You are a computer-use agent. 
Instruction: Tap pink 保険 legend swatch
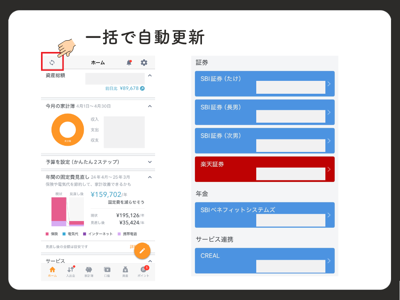tap(47, 234)
